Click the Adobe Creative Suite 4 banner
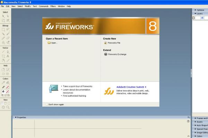Image resolution: width=208 pixels, height=138 pixels. click(x=128, y=90)
